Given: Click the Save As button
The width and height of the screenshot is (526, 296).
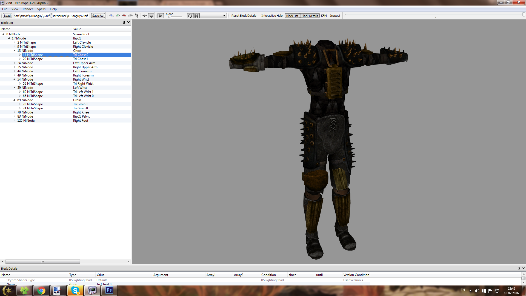Looking at the screenshot, I should coord(98,16).
